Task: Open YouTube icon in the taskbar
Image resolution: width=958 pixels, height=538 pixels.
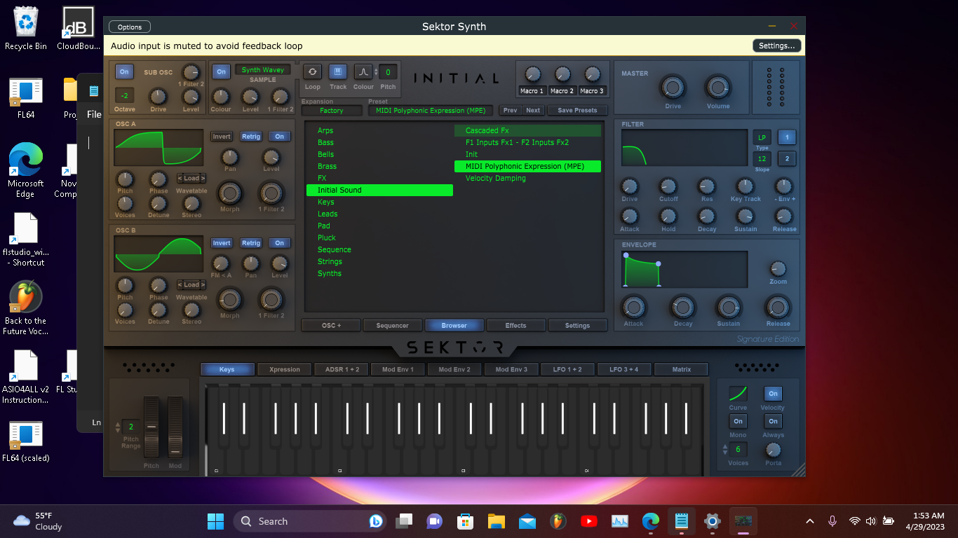Action: click(589, 521)
